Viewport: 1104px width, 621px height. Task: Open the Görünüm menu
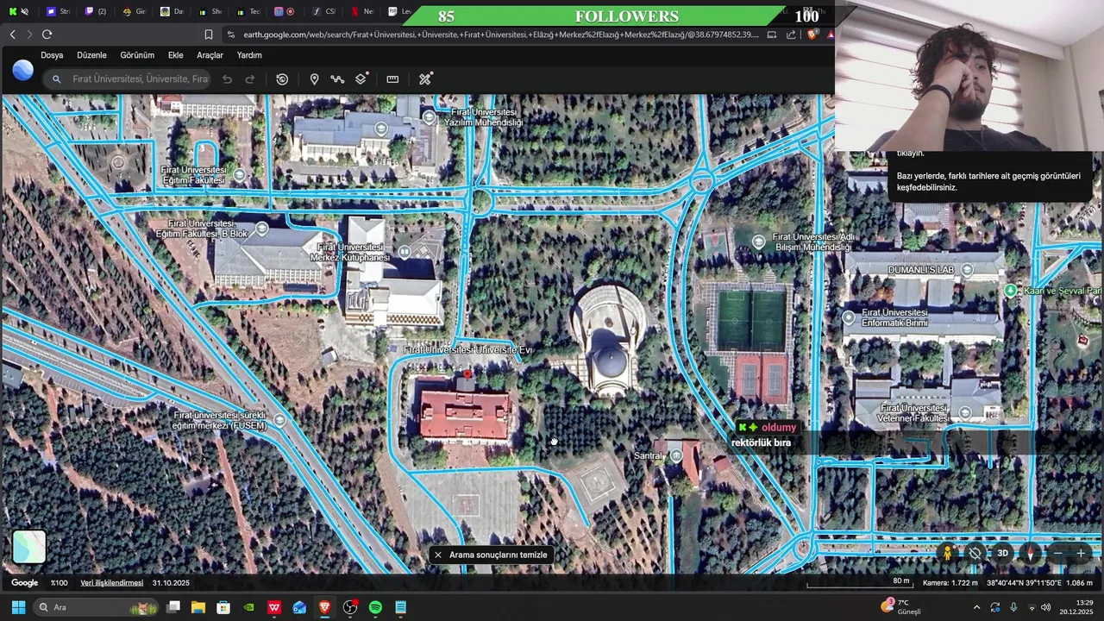137,55
